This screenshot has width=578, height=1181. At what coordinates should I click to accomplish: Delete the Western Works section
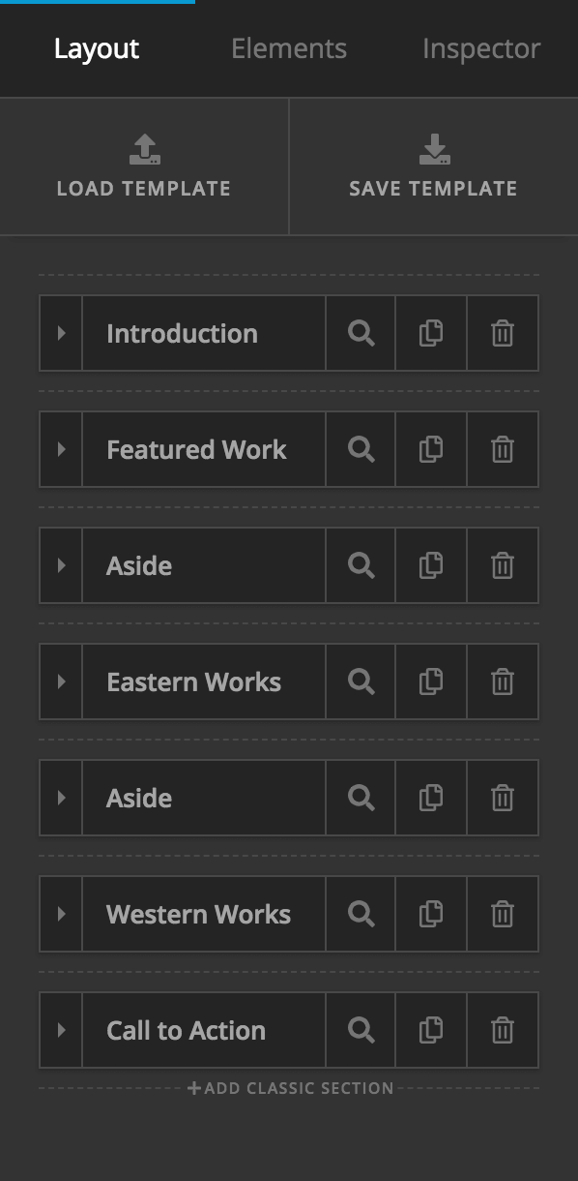tap(503, 914)
